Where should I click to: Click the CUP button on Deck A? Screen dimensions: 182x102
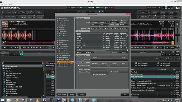point(15,48)
